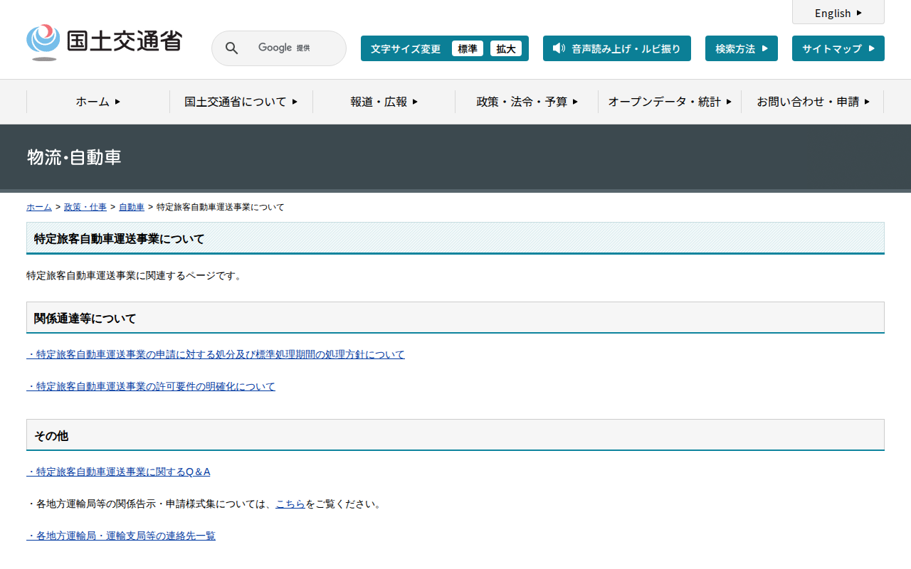Click the 国土交通省 logo
This screenshot has height=569, width=911.
[x=104, y=43]
